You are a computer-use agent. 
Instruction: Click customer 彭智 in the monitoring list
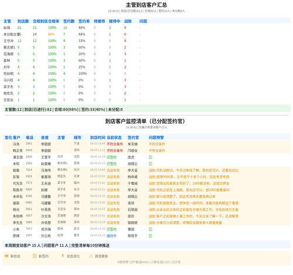pos(16,177)
